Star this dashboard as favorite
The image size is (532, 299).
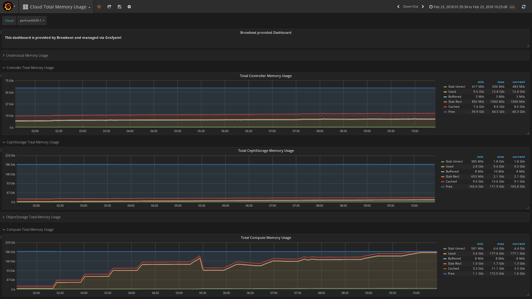99,7
